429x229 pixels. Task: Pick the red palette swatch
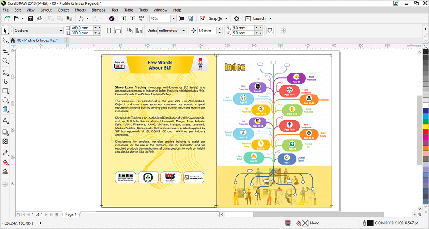(426, 132)
